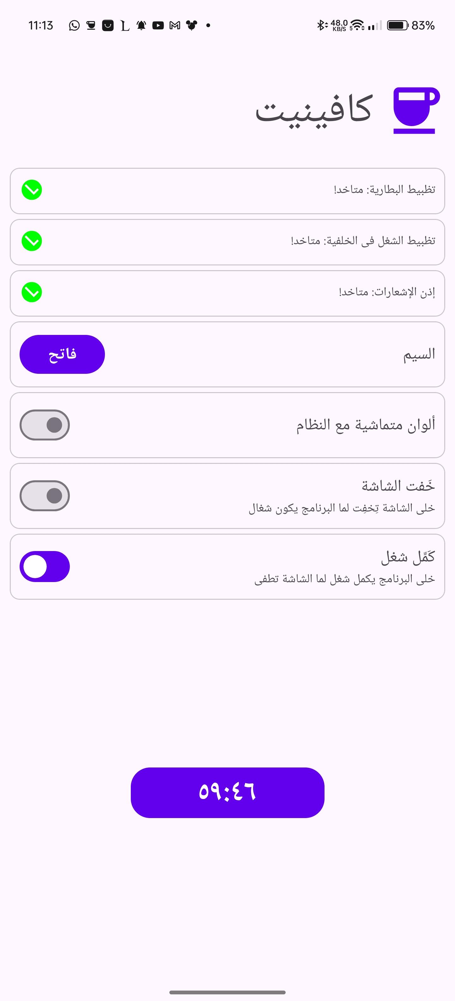Enable the ألوان متماشية مع النظام switch

[45, 425]
